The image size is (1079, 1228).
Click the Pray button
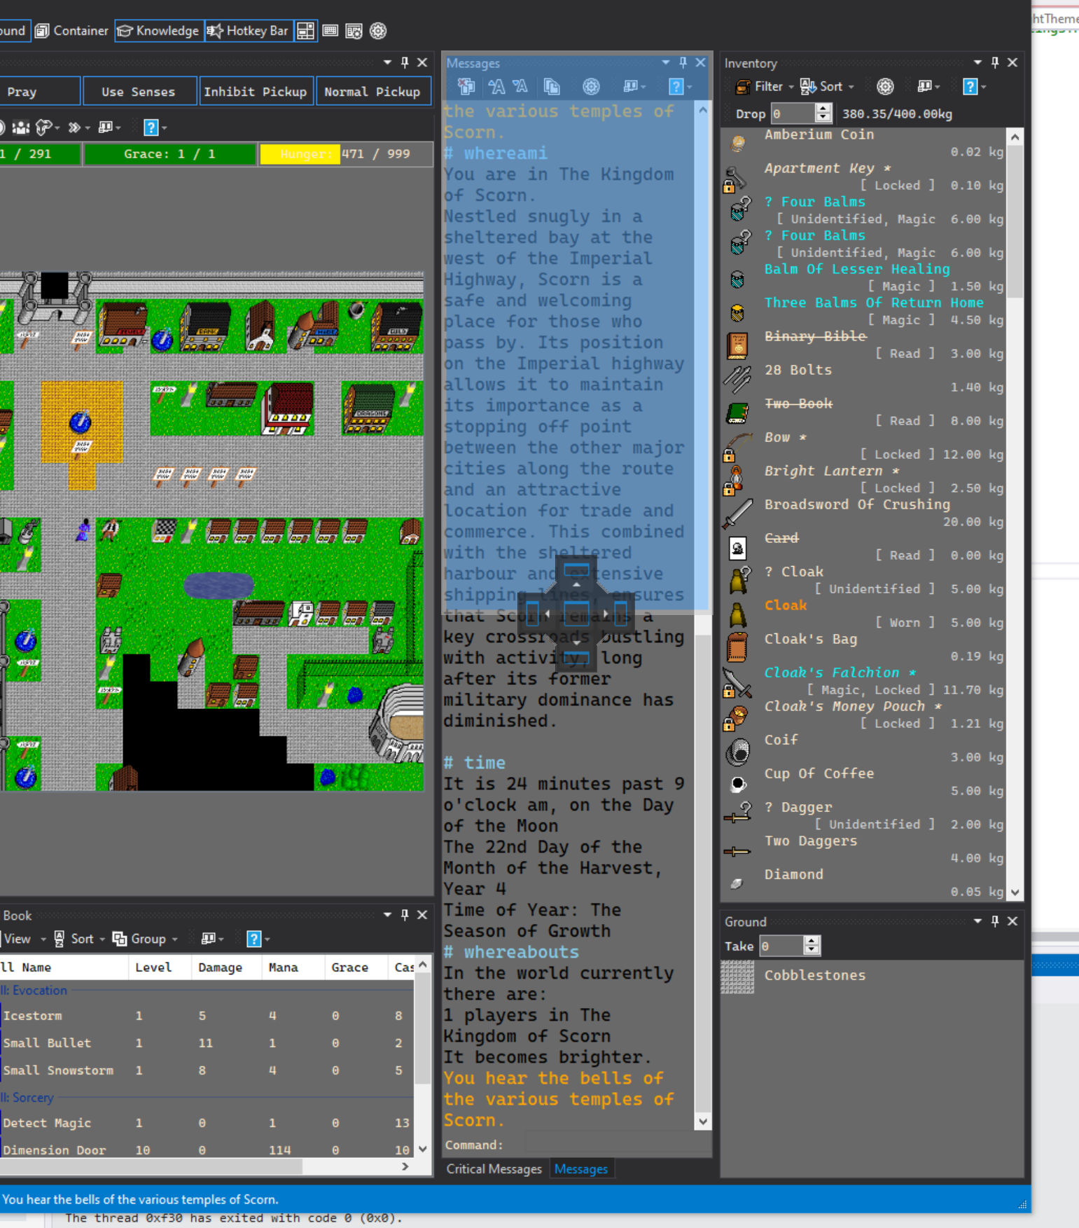(39, 92)
